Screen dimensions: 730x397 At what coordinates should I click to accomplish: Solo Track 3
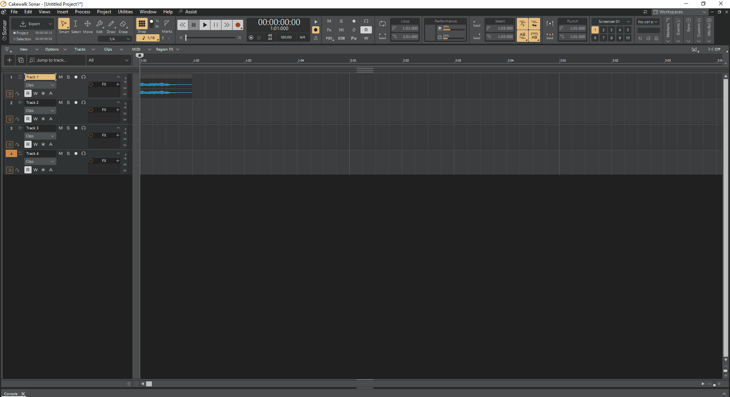pos(69,128)
